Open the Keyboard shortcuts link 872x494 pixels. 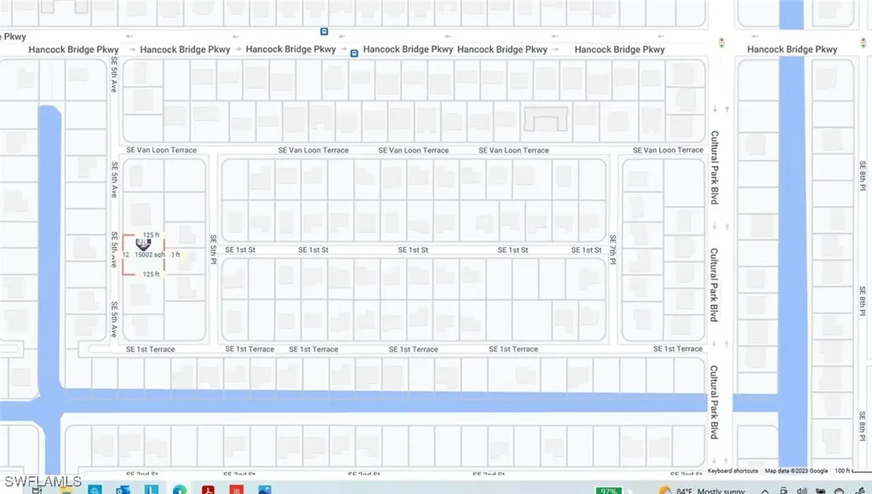click(x=732, y=470)
